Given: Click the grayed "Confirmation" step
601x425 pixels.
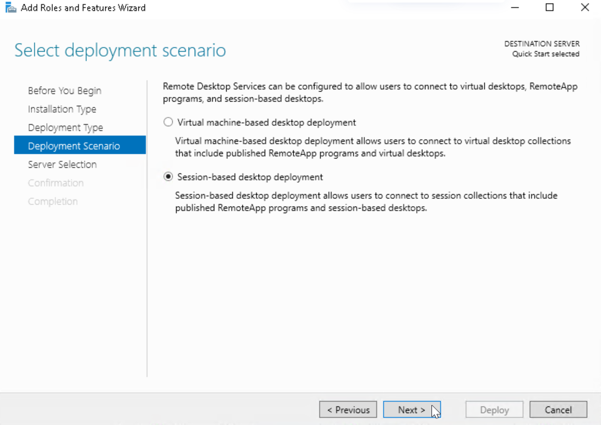Looking at the screenshot, I should tap(55, 183).
